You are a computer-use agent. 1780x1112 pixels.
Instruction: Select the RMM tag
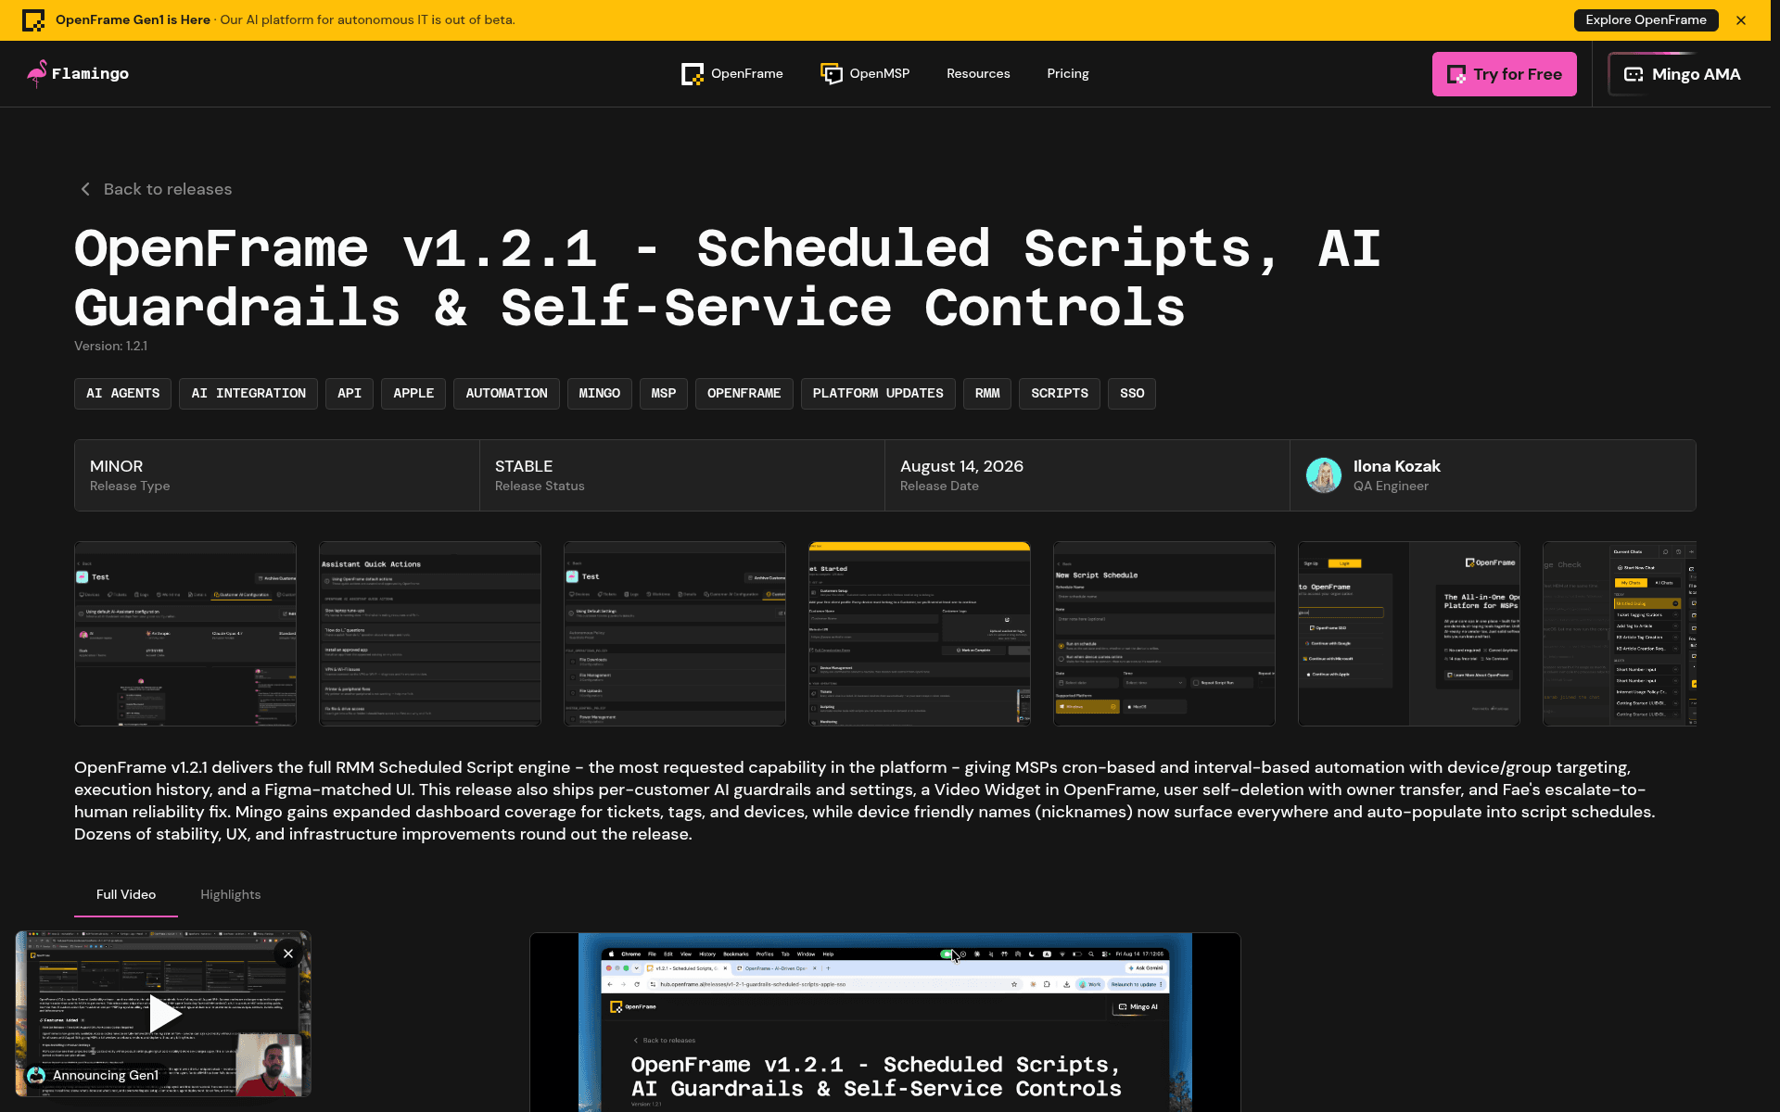(x=987, y=394)
